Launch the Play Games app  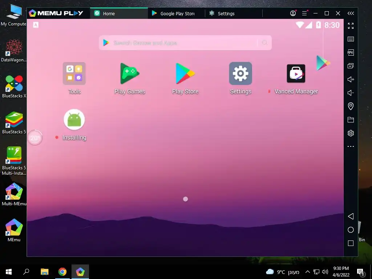point(130,73)
